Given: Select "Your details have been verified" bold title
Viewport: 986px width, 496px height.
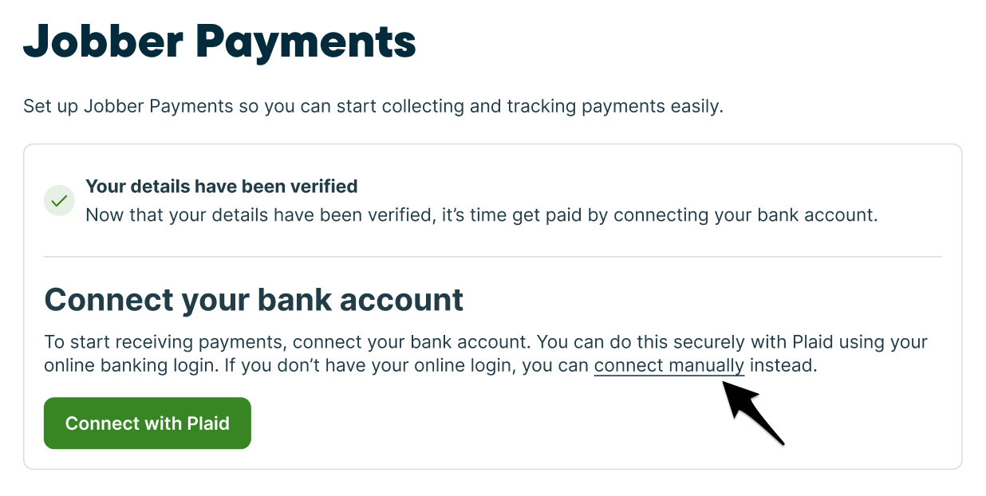Looking at the screenshot, I should (x=221, y=187).
